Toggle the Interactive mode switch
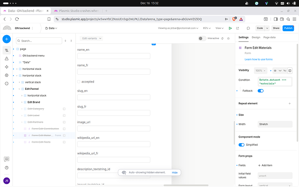299x187 pixels. (202, 38)
